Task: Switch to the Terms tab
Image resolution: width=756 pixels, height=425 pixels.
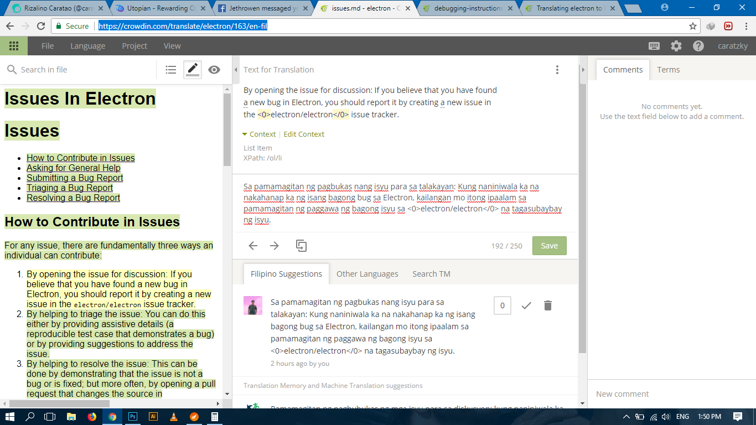Action: point(669,70)
